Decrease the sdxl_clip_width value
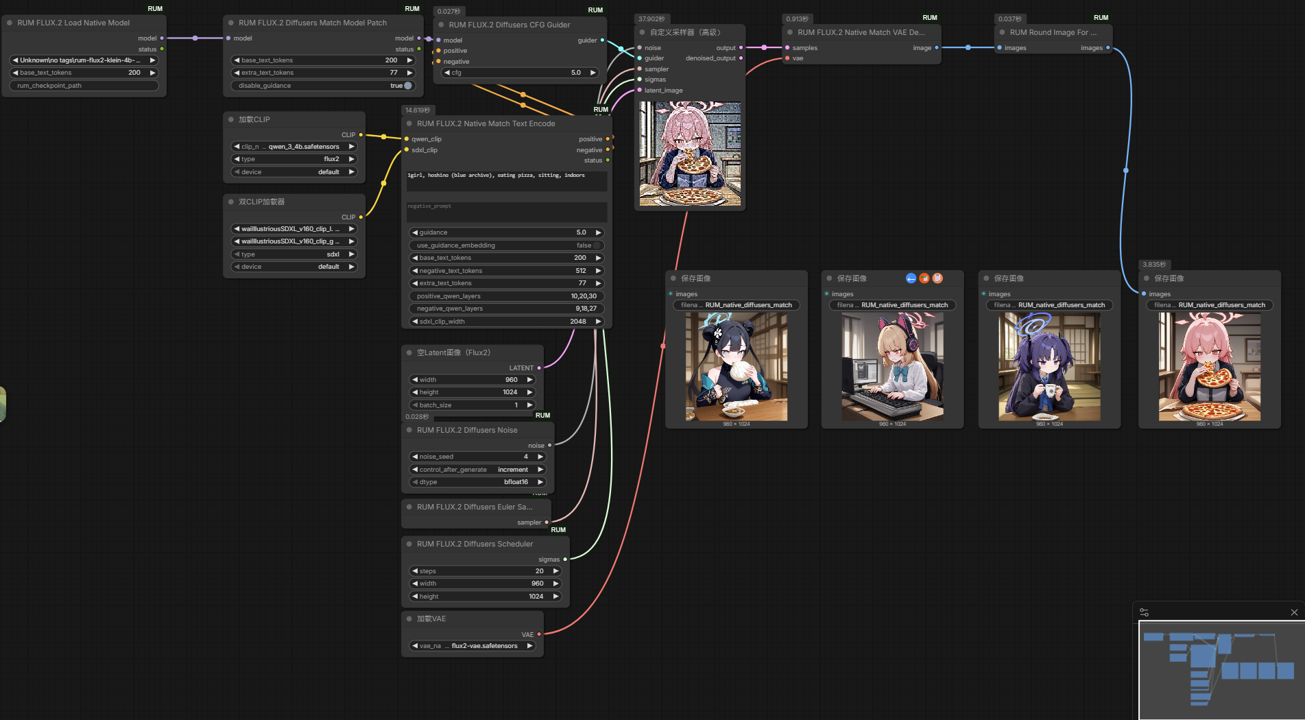This screenshot has width=1305, height=720. 415,322
